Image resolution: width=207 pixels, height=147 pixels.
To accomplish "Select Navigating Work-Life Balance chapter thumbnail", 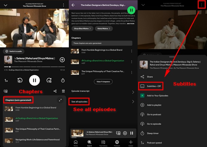I will [x=9, y=140].
